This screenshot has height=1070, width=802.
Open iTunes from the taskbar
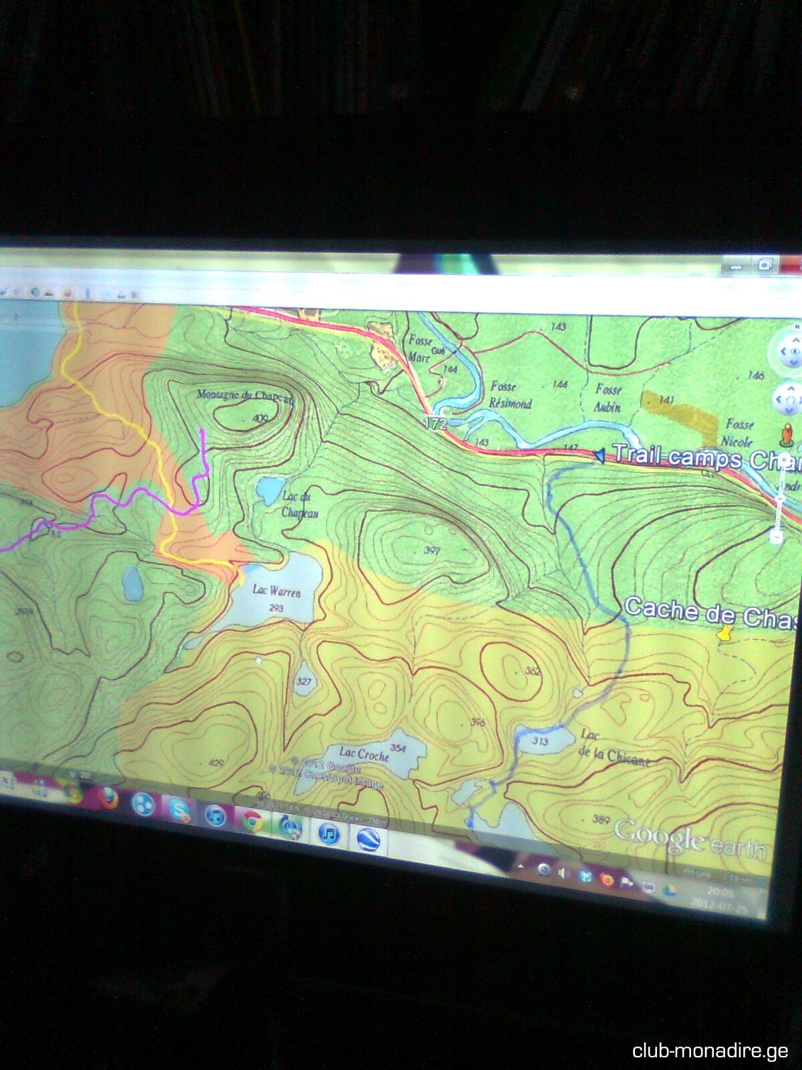click(328, 834)
